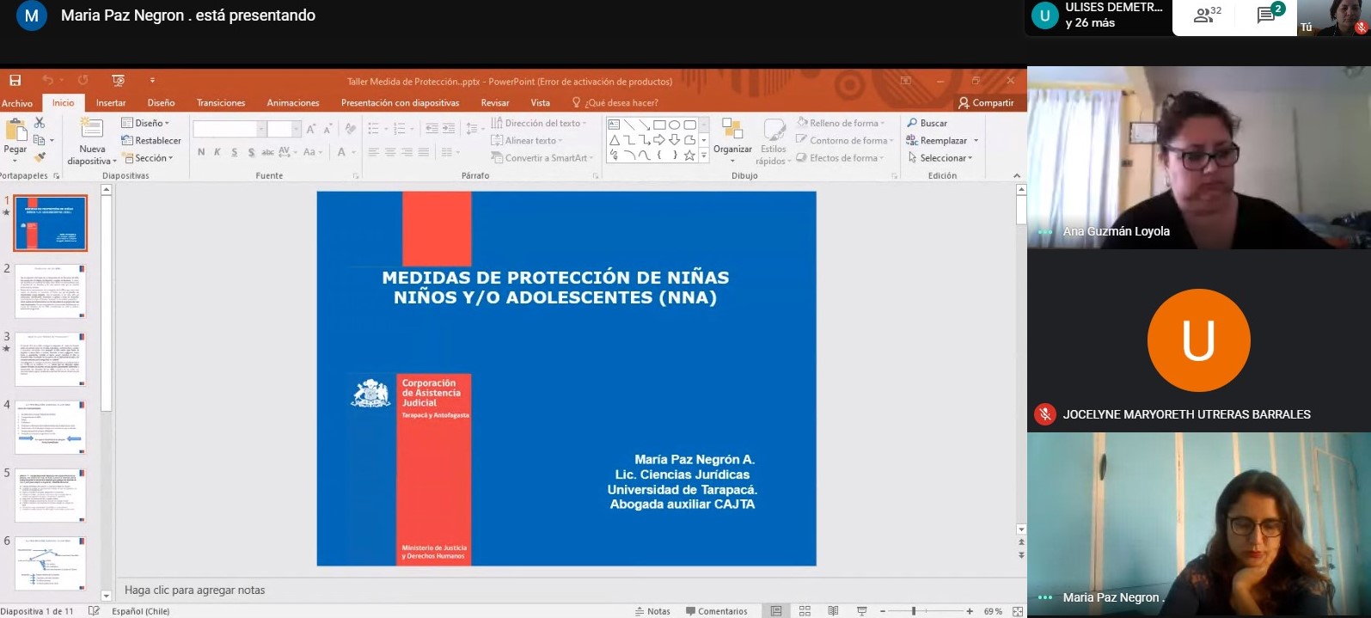Open the Transiciones ribbon tab

[x=220, y=103]
